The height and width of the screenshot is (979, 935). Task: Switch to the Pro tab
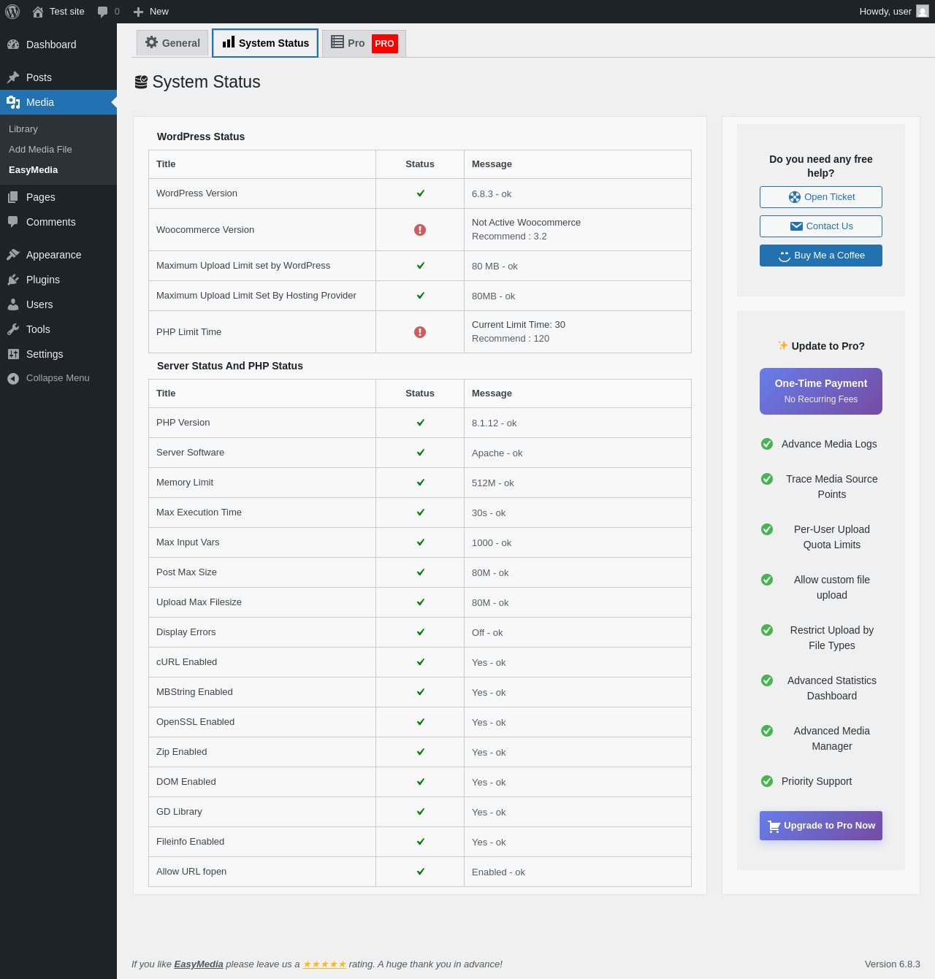coord(363,43)
